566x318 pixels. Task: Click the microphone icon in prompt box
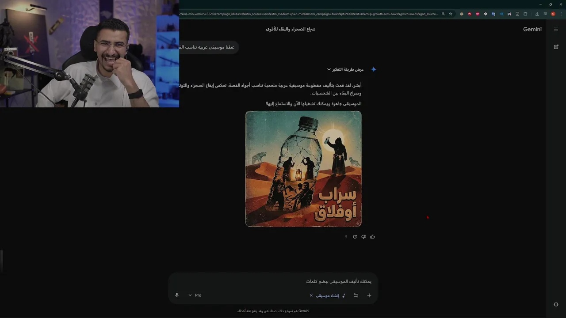pos(177,295)
